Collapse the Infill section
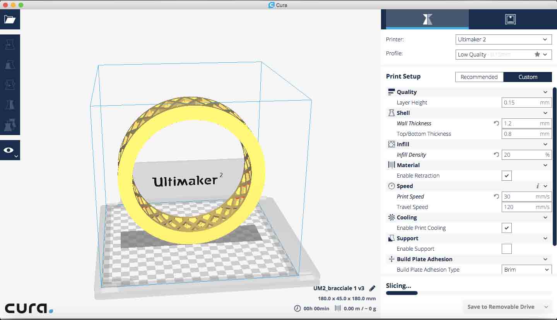Image resolution: width=557 pixels, height=320 pixels. coord(545,144)
